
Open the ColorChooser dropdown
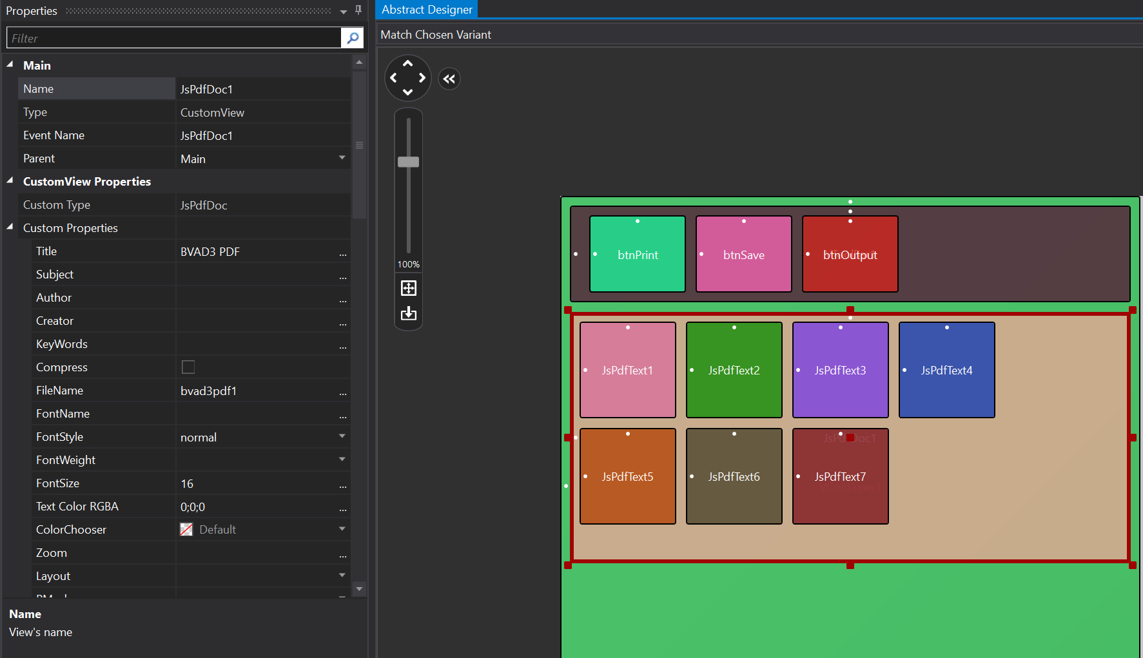tap(342, 530)
